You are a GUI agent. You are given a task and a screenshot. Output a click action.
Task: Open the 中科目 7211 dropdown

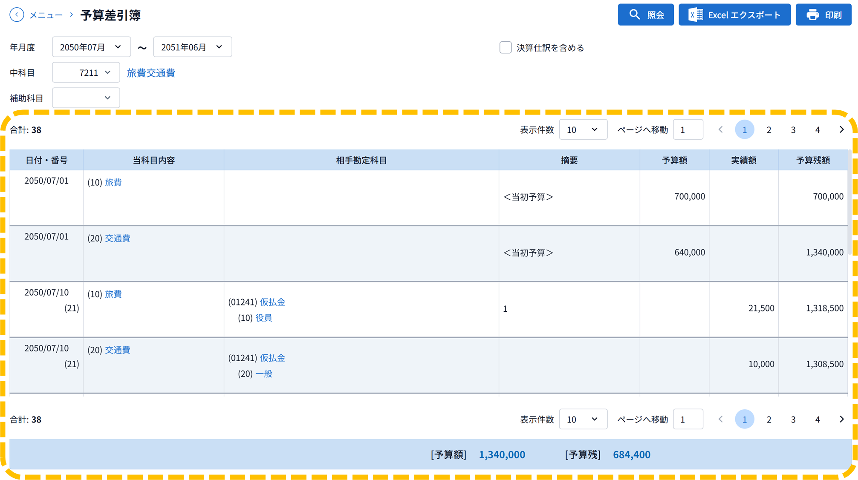86,72
